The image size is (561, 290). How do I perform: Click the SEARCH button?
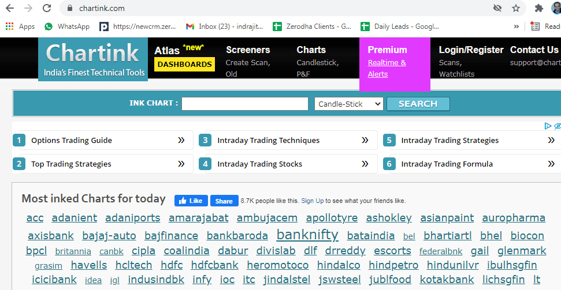click(x=418, y=104)
